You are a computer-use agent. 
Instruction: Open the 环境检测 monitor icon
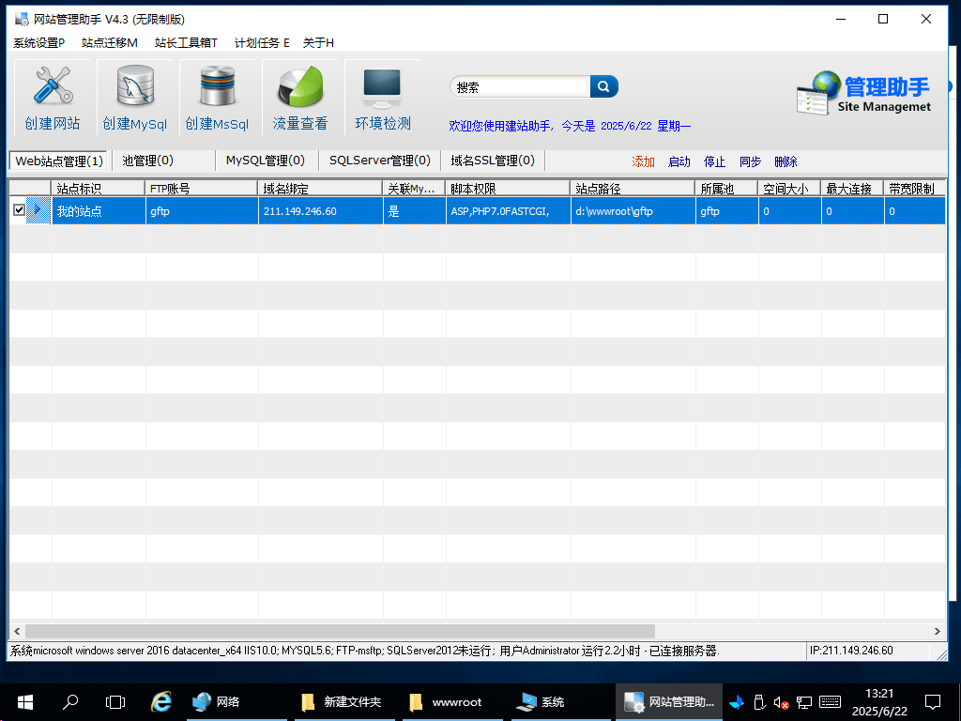[383, 98]
